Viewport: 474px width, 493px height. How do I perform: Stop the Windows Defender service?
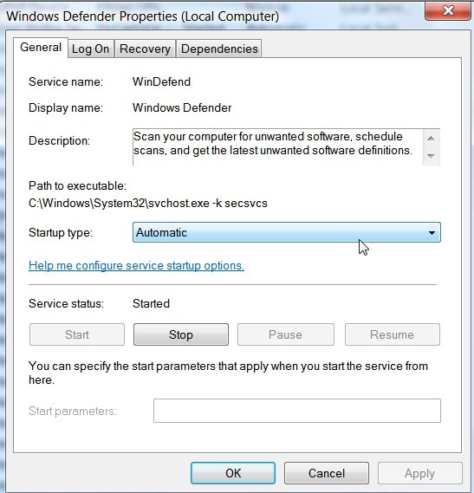tap(181, 334)
